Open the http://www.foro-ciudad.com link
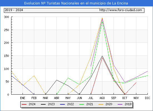 click(121, 10)
